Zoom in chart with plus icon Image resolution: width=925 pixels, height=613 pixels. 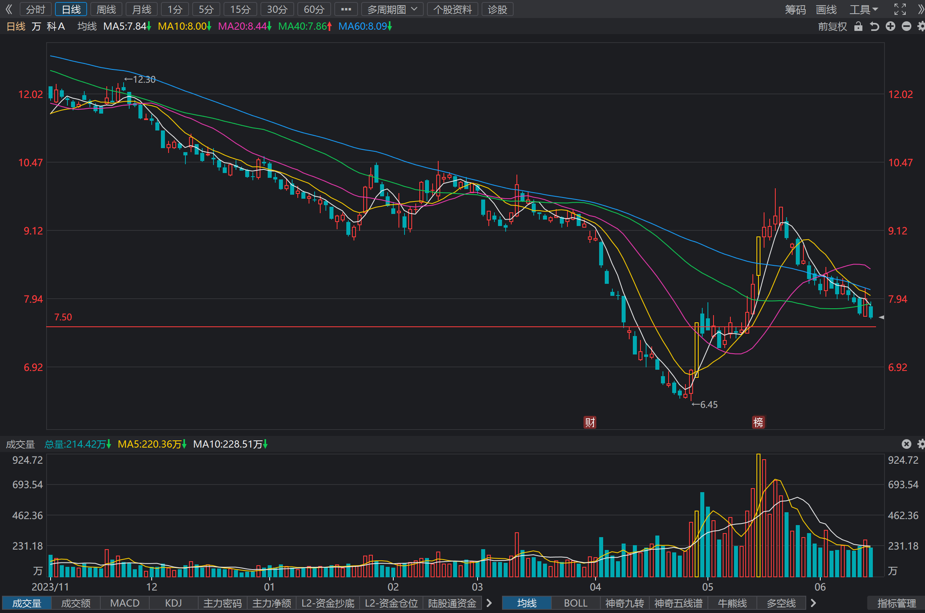click(890, 26)
